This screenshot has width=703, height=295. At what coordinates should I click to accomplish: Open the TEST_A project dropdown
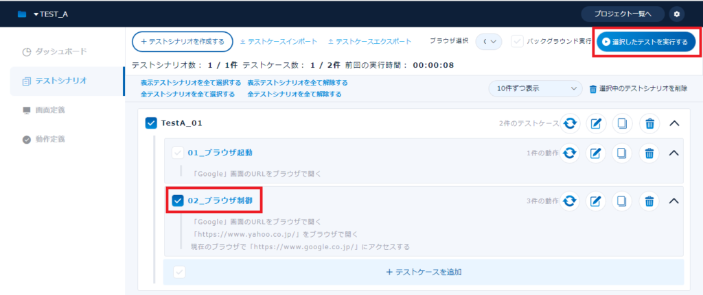click(51, 14)
